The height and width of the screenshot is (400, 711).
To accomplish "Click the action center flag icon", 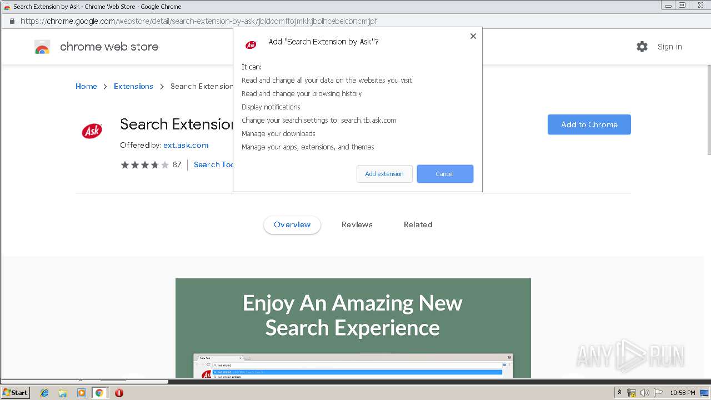I will [658, 393].
